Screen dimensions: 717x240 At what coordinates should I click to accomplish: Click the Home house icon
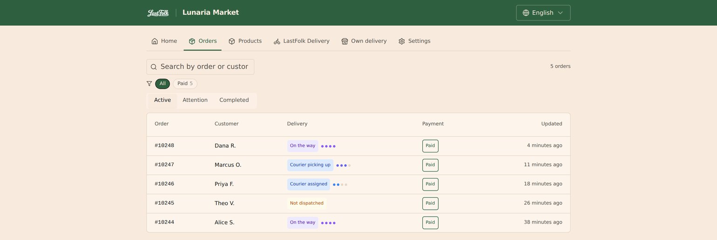[155, 41]
